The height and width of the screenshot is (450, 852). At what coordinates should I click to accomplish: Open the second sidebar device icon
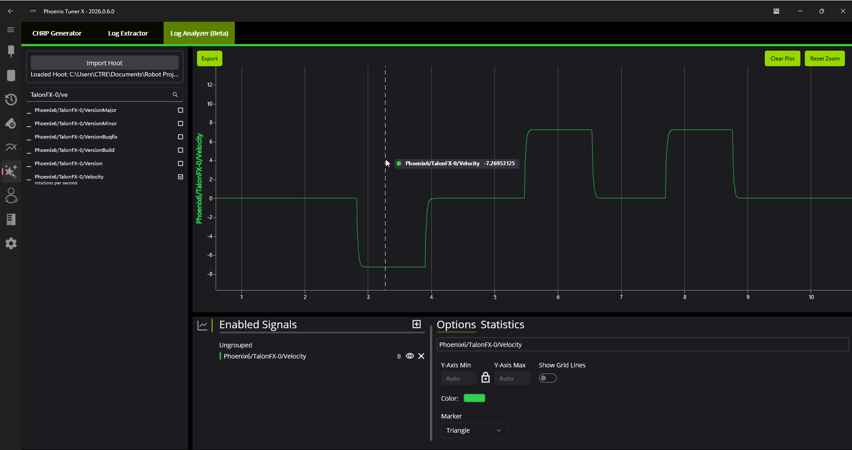(11, 76)
